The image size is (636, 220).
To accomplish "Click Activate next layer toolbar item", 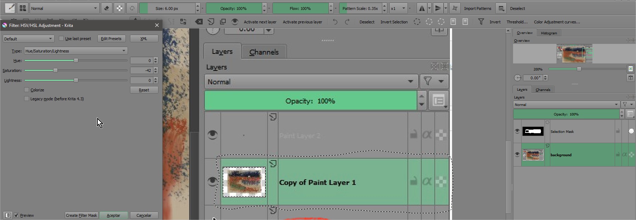I will [260, 22].
